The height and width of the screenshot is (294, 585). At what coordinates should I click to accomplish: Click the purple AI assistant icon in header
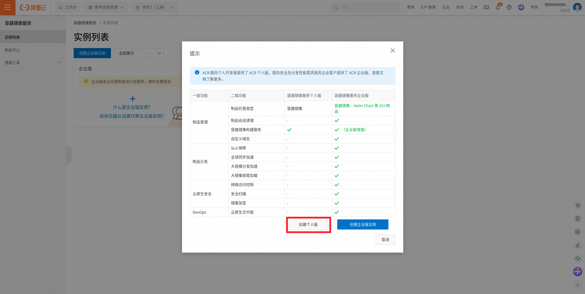click(x=521, y=7)
